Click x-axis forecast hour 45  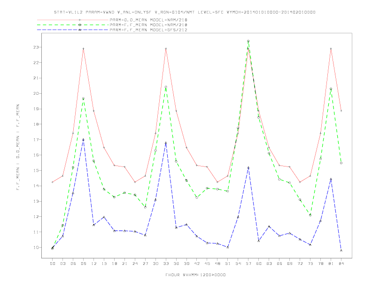tap(207, 264)
